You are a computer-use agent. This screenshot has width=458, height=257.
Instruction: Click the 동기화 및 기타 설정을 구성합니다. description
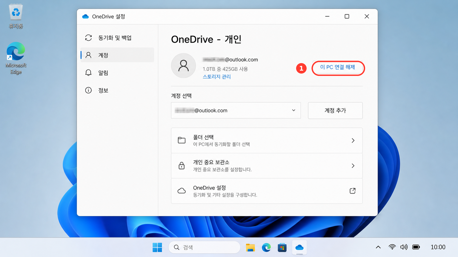[225, 195]
